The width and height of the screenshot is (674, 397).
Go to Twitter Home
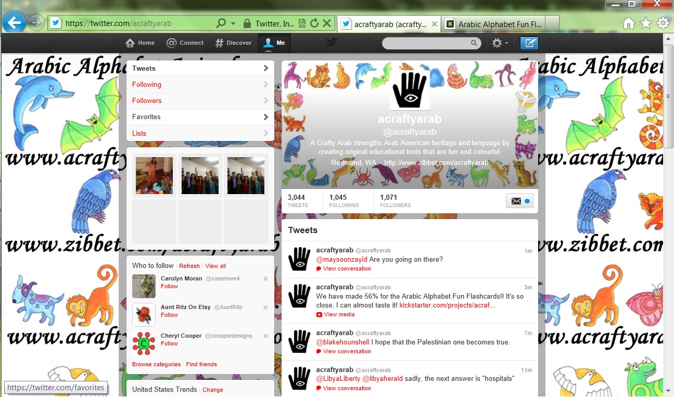(140, 43)
